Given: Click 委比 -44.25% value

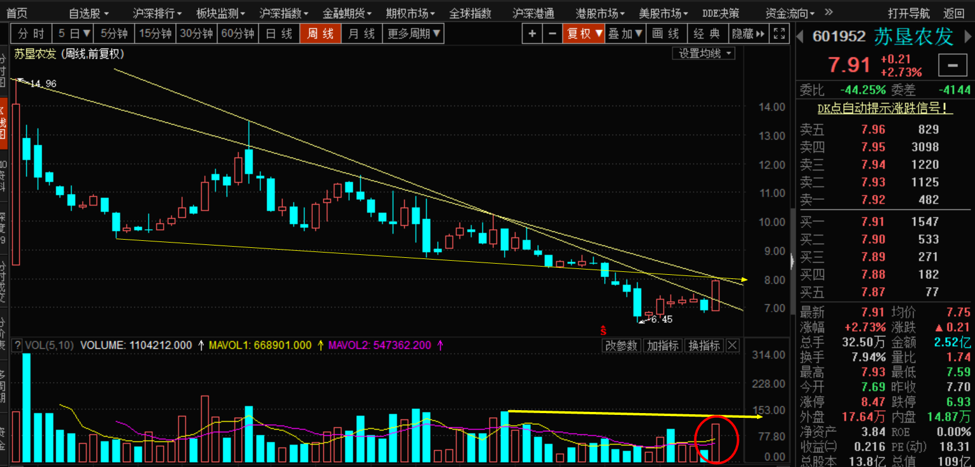Looking at the screenshot, I should point(862,90).
